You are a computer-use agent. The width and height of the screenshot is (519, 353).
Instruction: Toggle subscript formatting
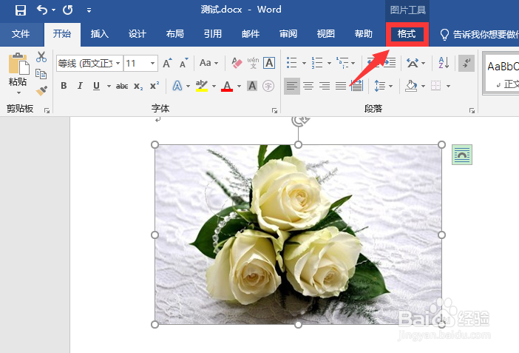[x=138, y=86]
